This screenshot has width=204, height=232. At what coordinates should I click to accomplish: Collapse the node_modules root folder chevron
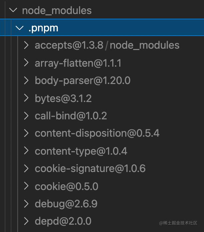(x=13, y=10)
